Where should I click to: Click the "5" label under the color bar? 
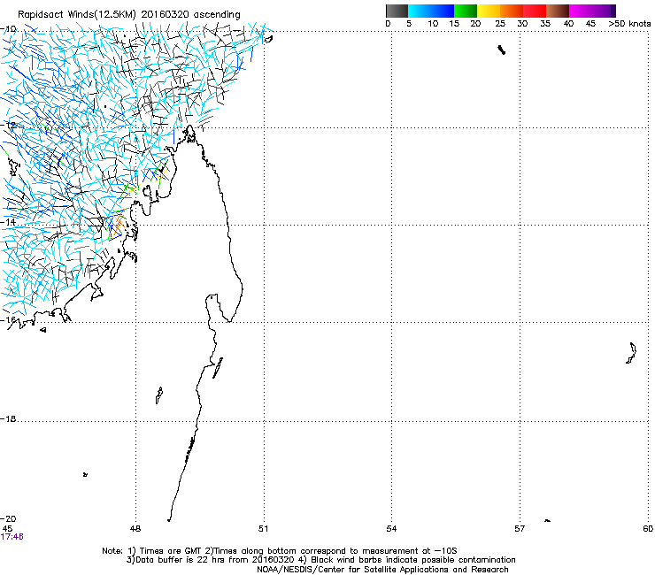[x=409, y=24]
